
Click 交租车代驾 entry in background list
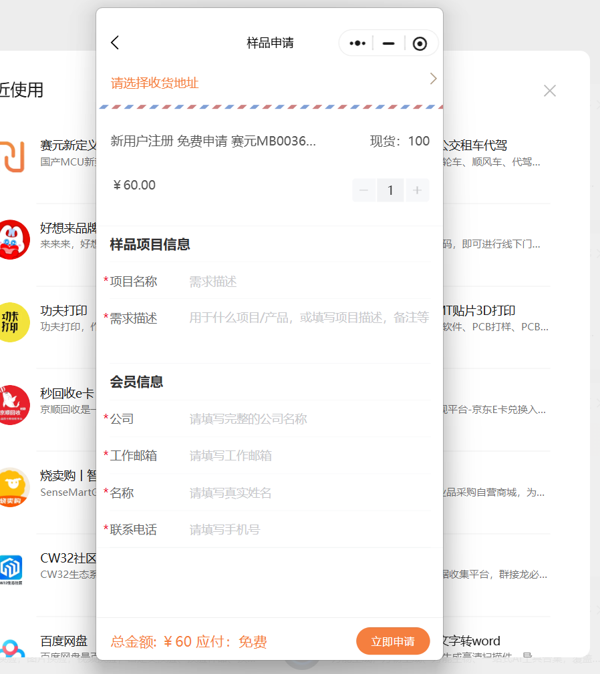coord(475,145)
